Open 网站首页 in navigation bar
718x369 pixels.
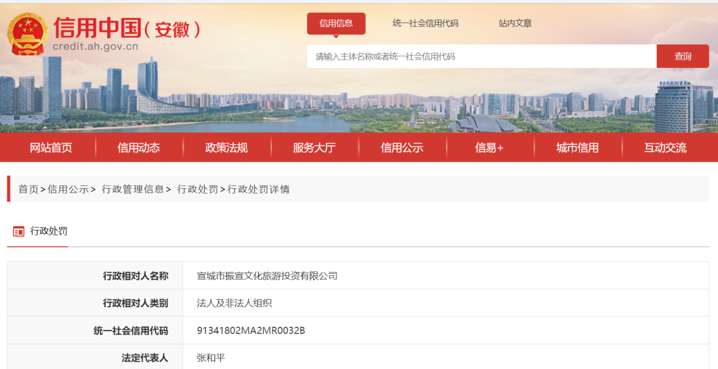tap(51, 148)
